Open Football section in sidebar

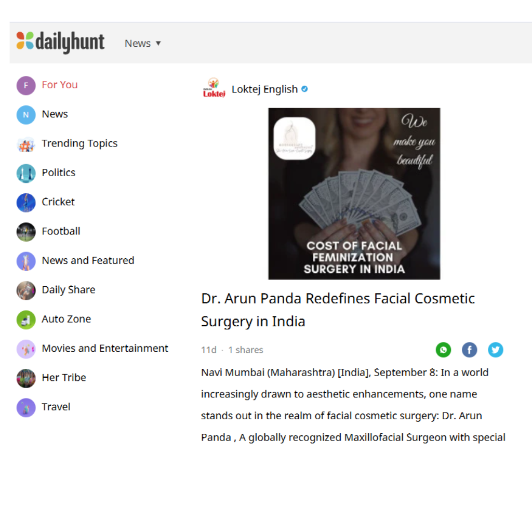[61, 231]
